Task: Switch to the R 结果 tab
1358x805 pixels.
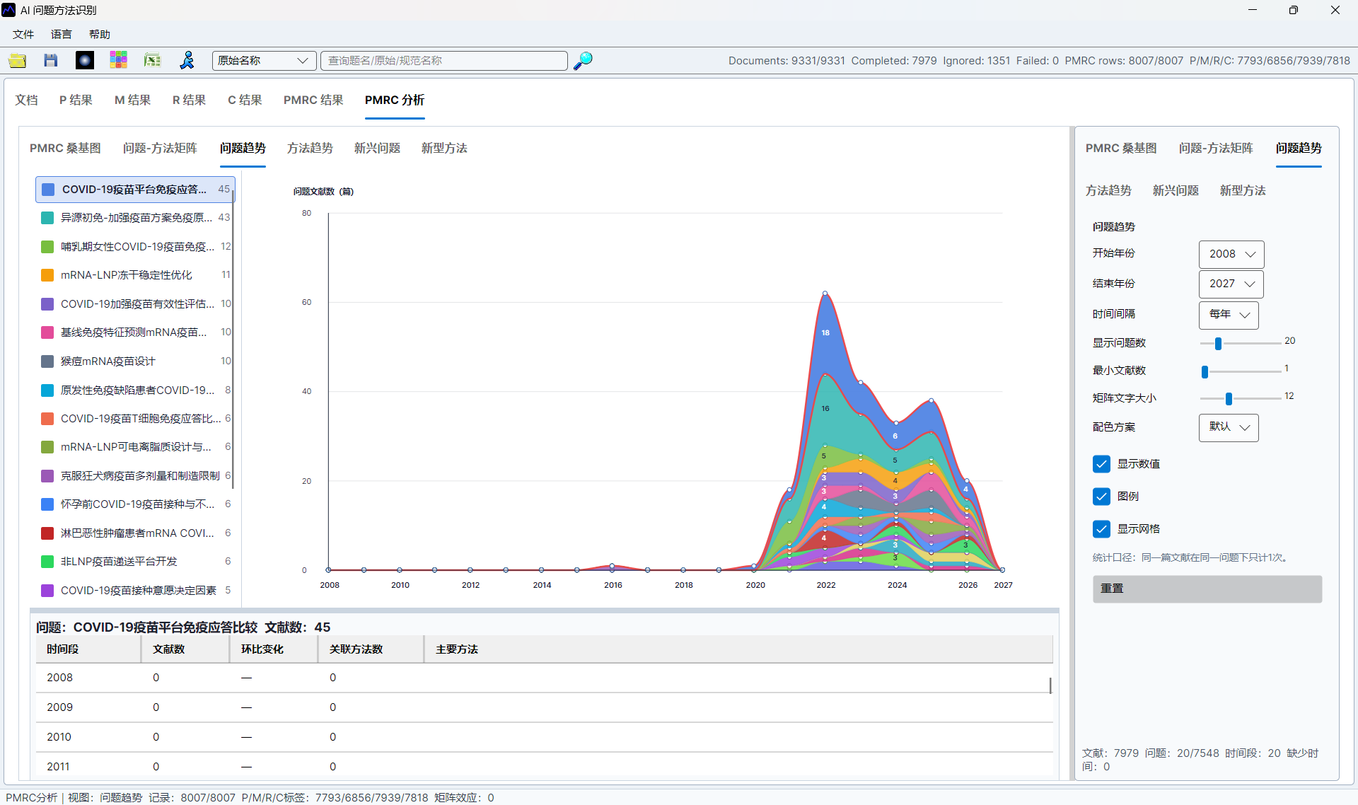Action: pos(189,100)
